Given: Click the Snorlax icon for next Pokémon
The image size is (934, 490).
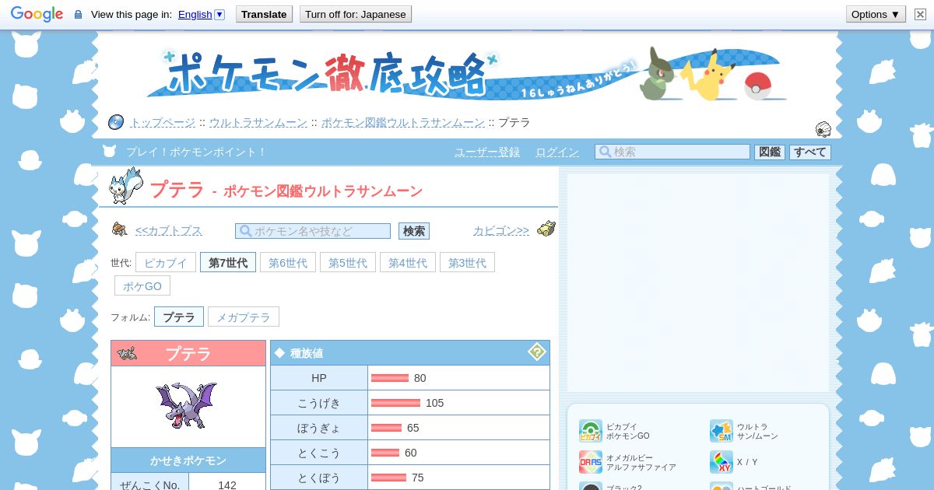Looking at the screenshot, I should [x=546, y=229].
